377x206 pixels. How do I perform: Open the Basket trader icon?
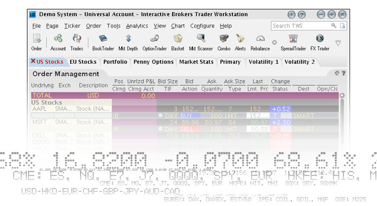click(x=178, y=42)
